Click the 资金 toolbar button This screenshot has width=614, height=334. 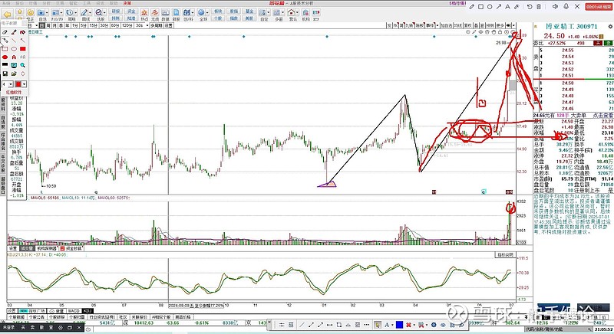tap(131, 11)
